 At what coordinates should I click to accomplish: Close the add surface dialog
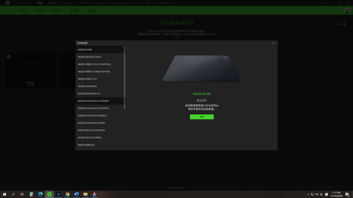pyautogui.click(x=273, y=43)
